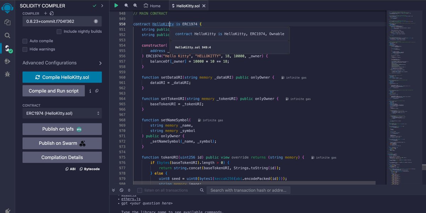Open Deploy & Run transactions sidebar icon
The width and height of the screenshot is (426, 213).
7,61
